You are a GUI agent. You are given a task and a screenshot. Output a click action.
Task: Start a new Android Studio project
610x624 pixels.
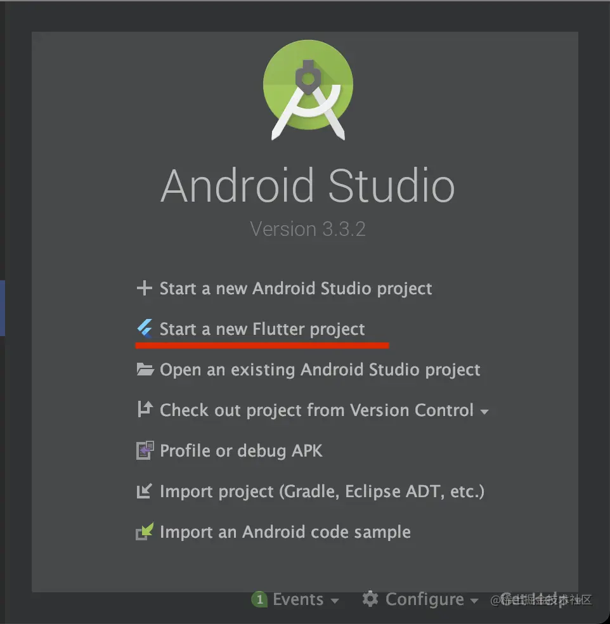(x=295, y=289)
